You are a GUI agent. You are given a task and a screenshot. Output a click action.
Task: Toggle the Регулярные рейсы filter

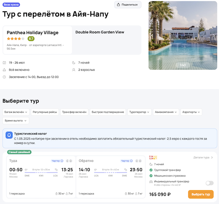(x=45, y=112)
